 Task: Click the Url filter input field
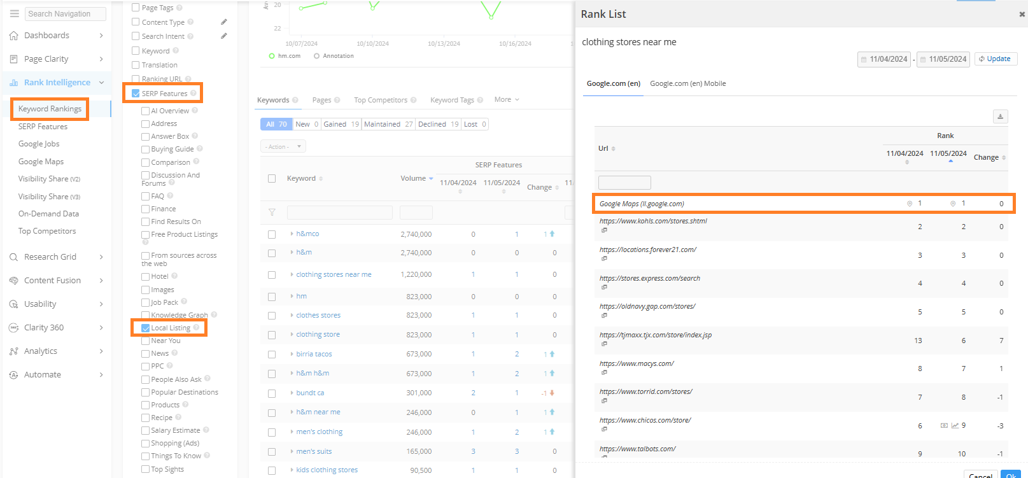pyautogui.click(x=624, y=183)
